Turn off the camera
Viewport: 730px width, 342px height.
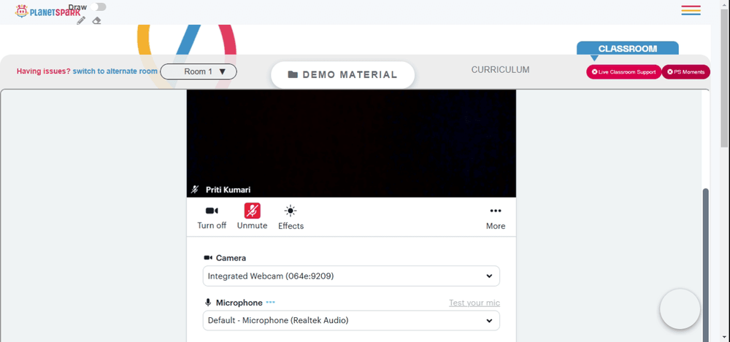click(212, 217)
